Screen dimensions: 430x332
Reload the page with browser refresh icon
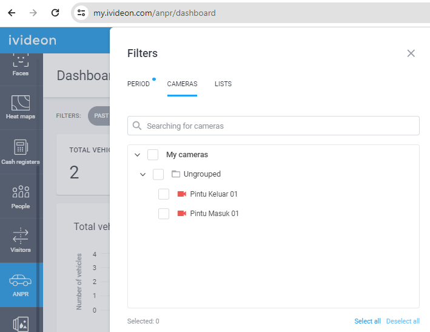click(55, 13)
